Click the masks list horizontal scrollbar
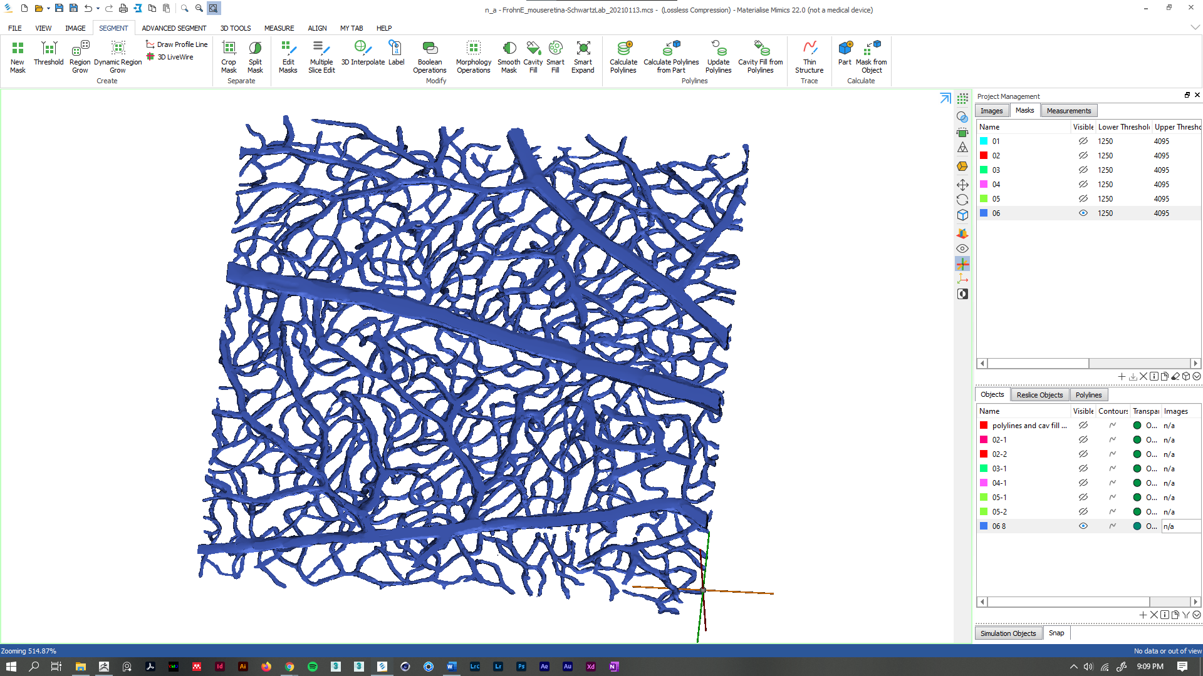The image size is (1203, 676). 1038,364
